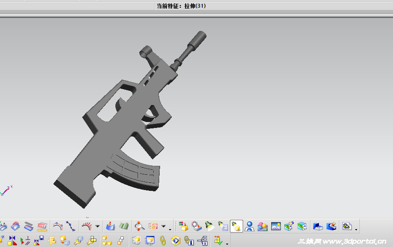
Task: Click the face analysis icon with red ribs
Action: pos(15,226)
